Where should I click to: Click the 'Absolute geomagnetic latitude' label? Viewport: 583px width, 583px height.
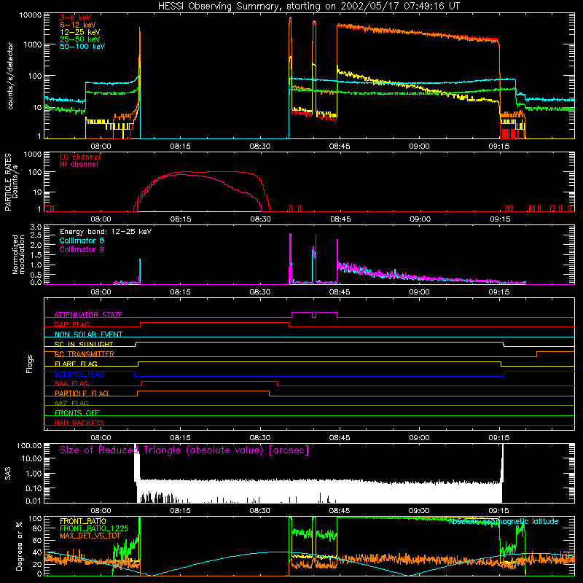point(504,521)
